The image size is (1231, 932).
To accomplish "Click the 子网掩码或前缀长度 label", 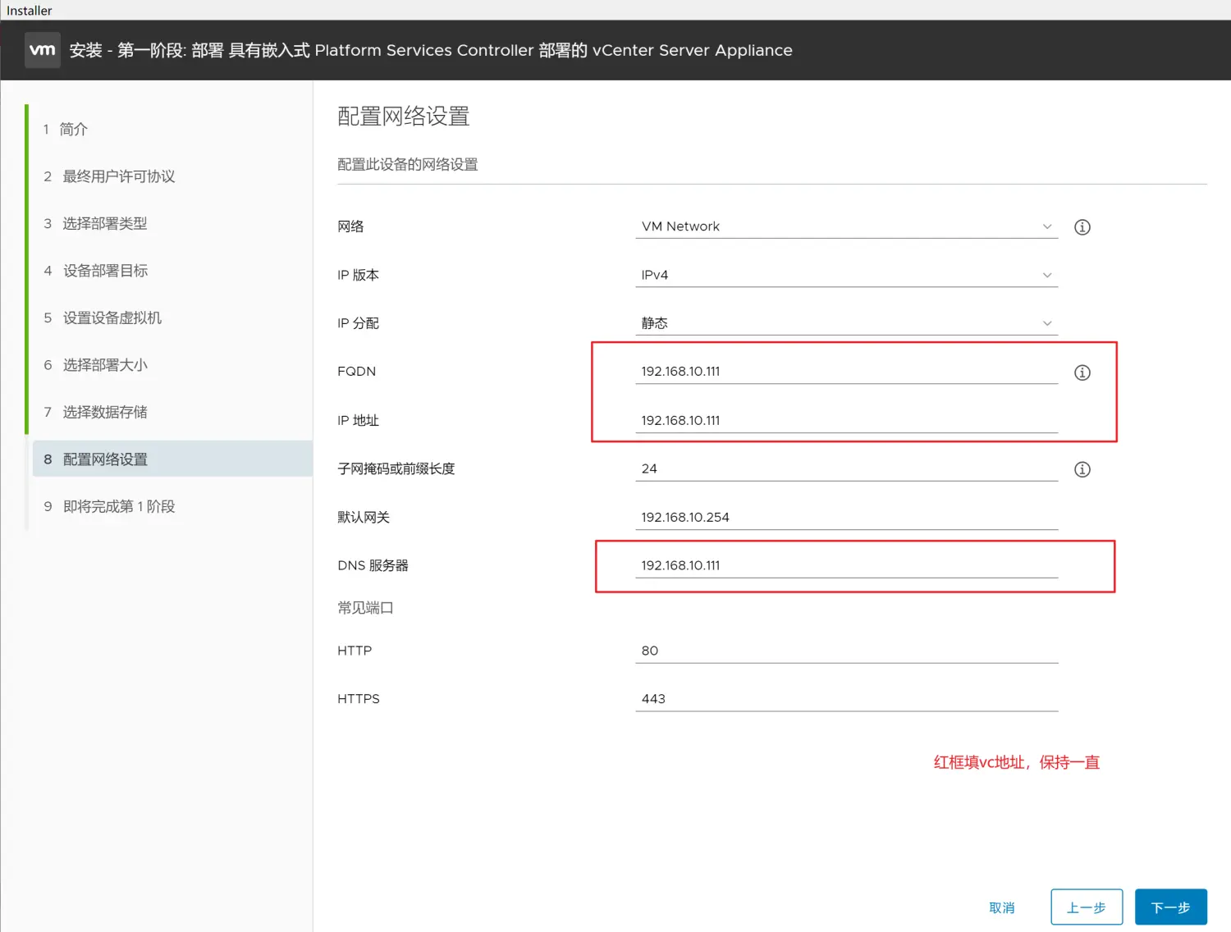I will tap(396, 468).
